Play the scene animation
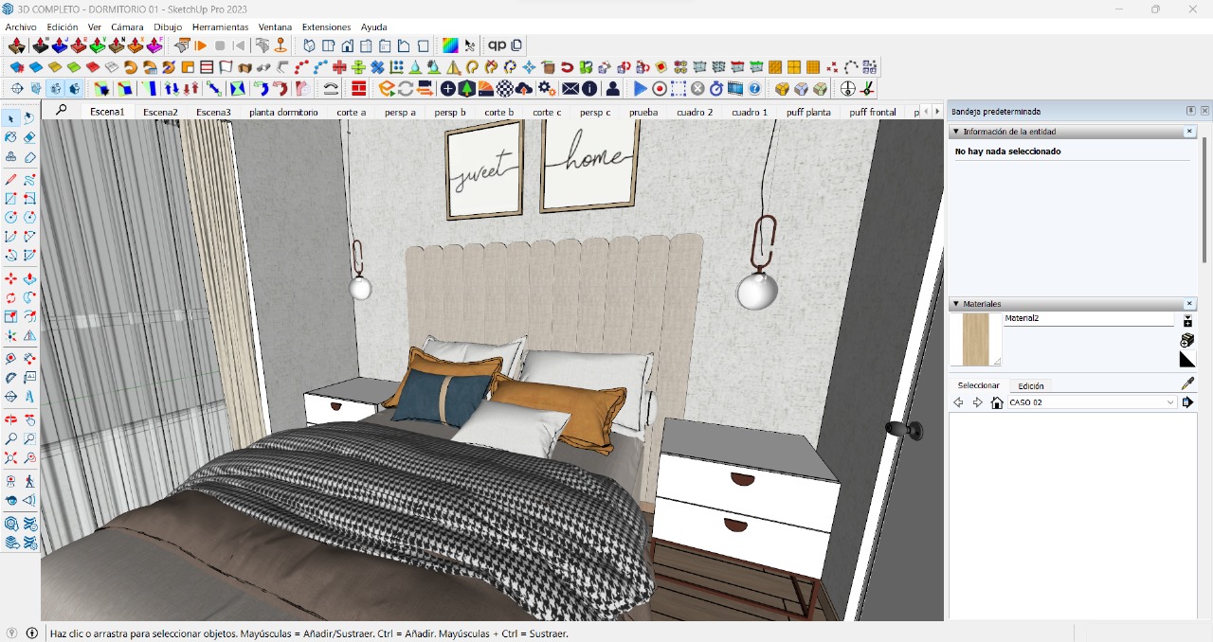1213x642 pixels. point(201,45)
